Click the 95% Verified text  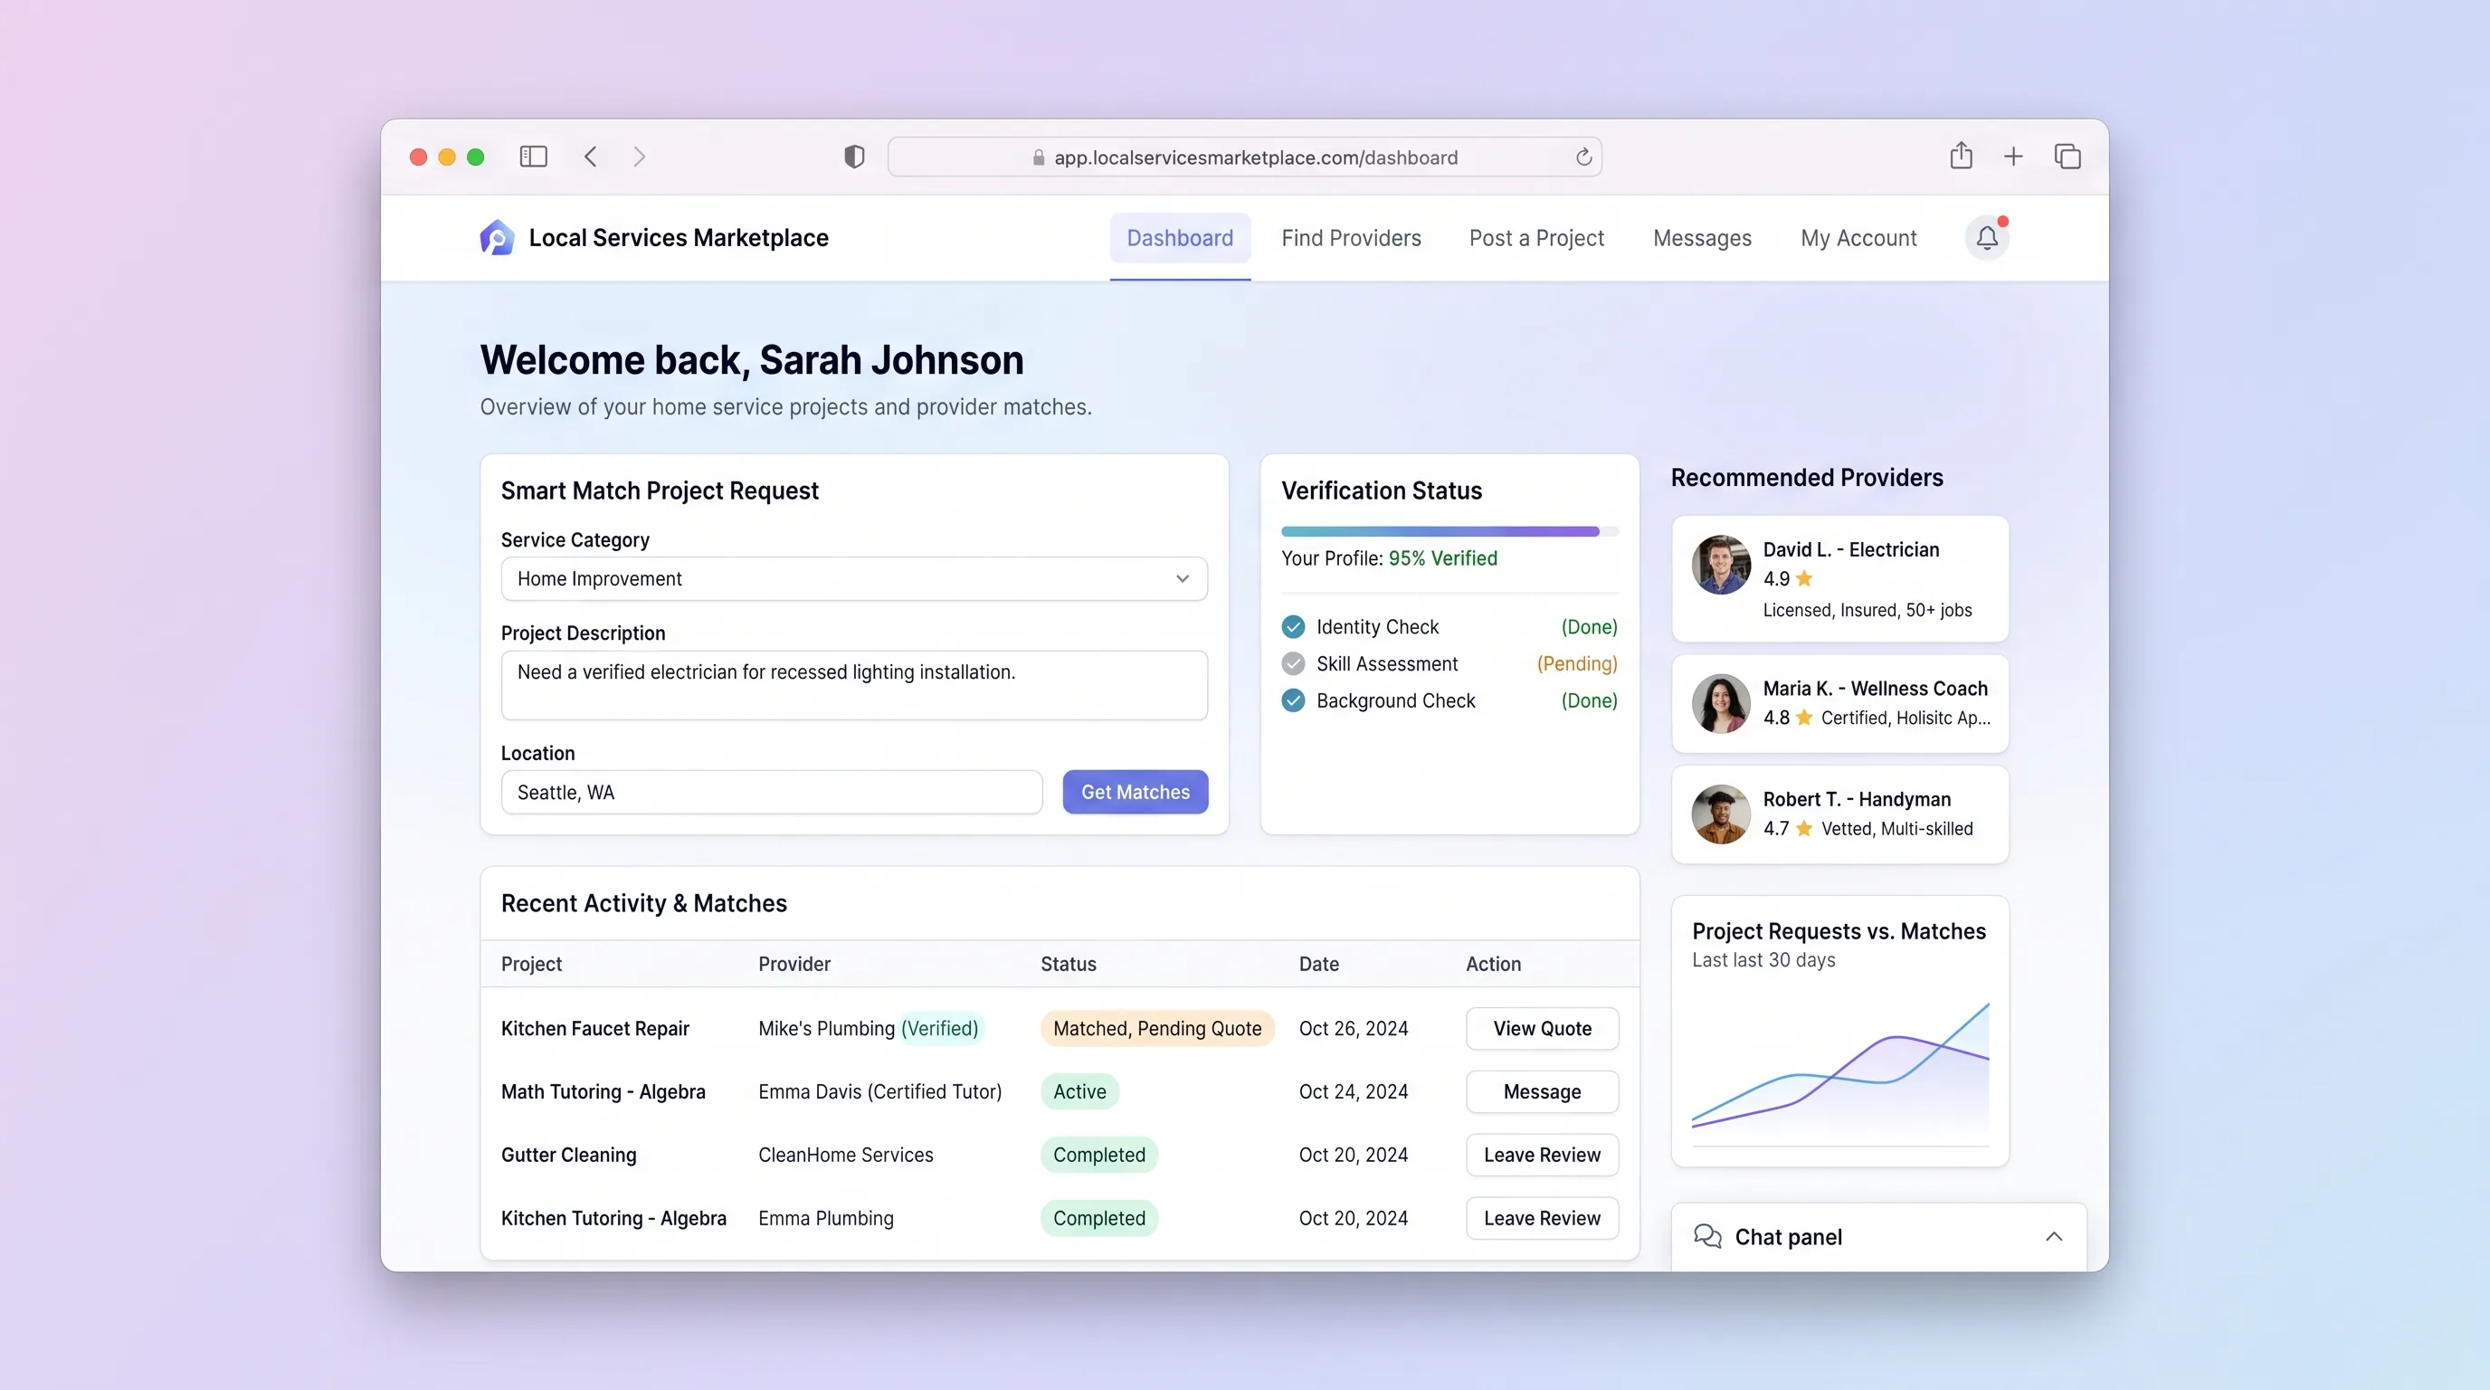(x=1442, y=557)
